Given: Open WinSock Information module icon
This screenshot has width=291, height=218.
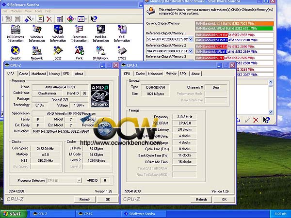Looking at the screenshot, I should (x=58, y=33).
